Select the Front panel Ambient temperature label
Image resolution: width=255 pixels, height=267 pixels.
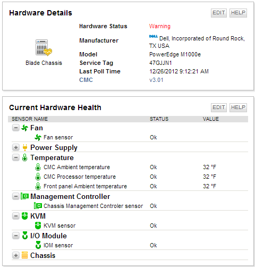(x=85, y=186)
